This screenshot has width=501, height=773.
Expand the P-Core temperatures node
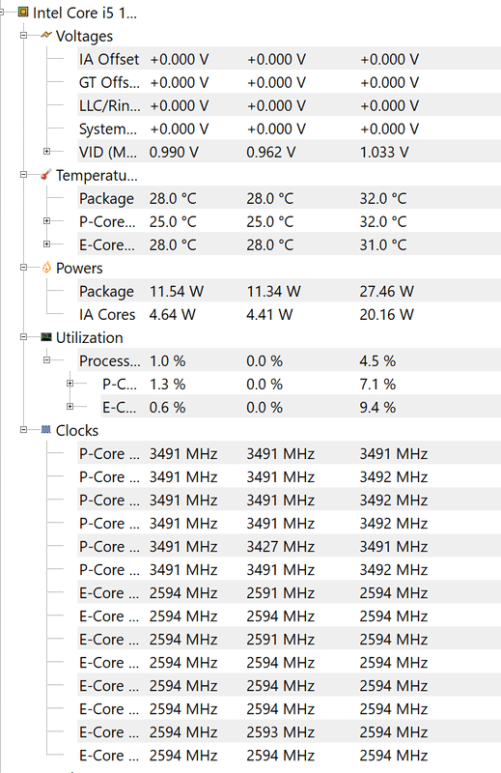tap(46, 221)
